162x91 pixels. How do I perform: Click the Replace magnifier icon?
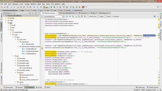(30, 7)
